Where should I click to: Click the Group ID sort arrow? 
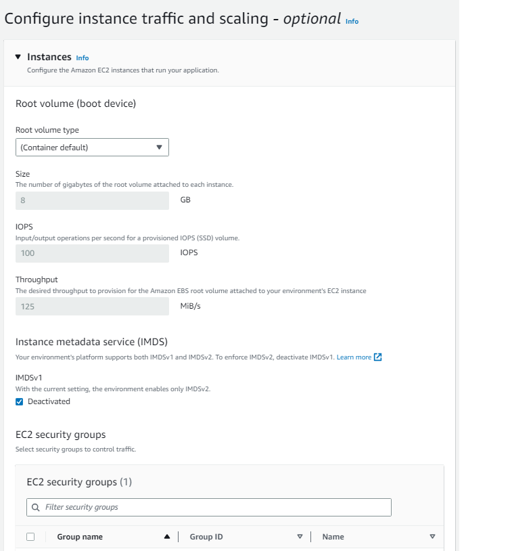300,537
